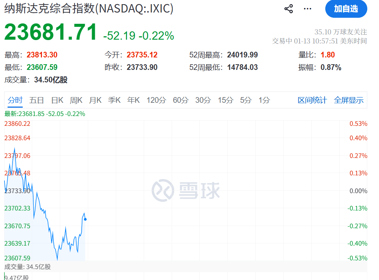Image resolution: width=379 pixels, height=280 pixels.
Task: Select the 季K tab
Action: (x=114, y=100)
